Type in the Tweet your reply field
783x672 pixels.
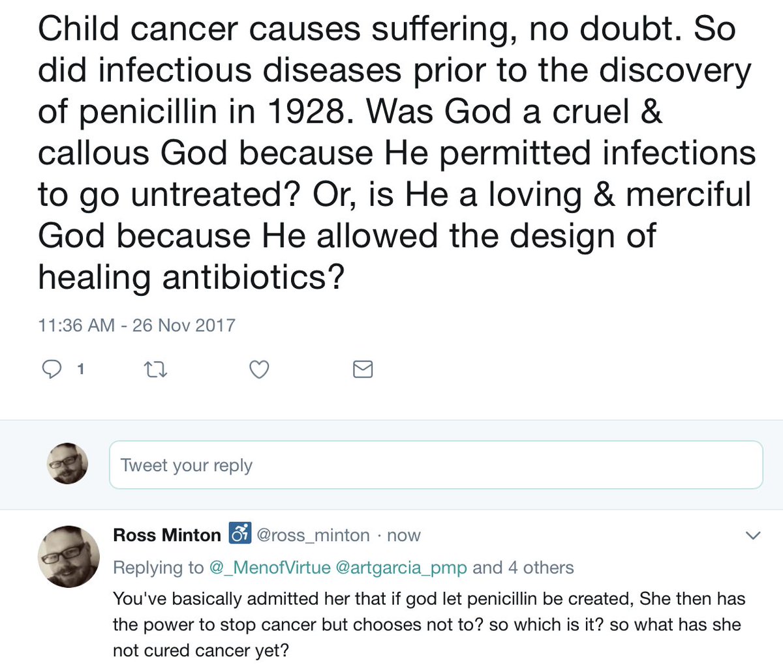tap(435, 465)
